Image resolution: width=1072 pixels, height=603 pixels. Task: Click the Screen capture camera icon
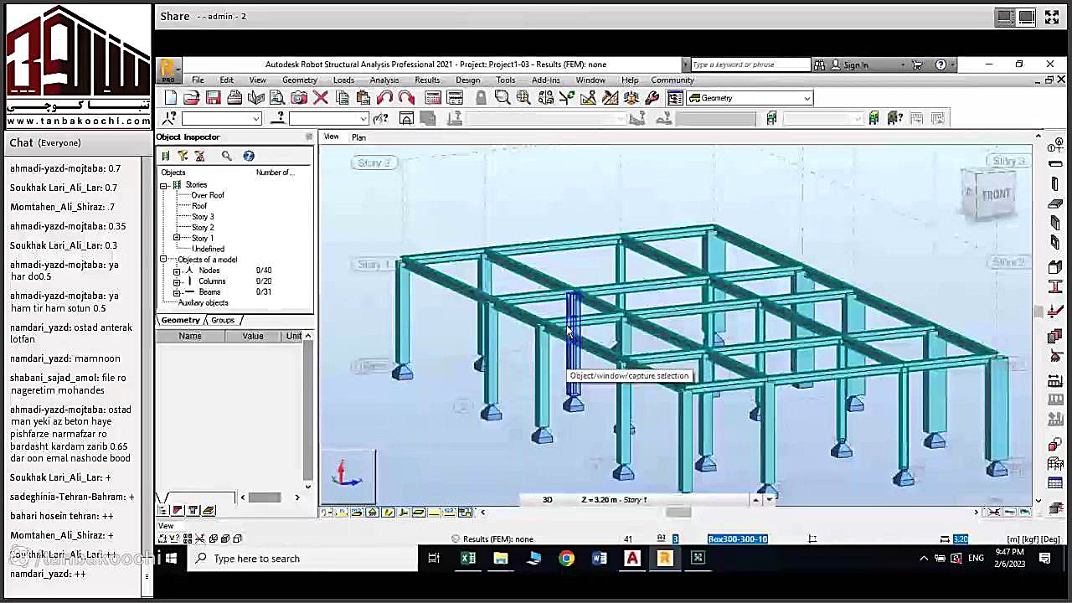[x=299, y=98]
